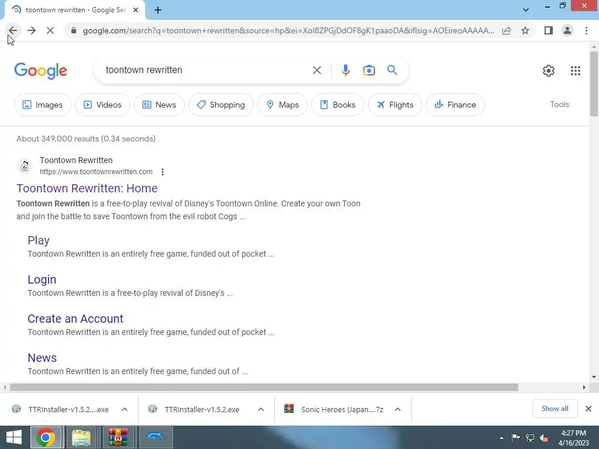Click the Google logo
The height and width of the screenshot is (449, 599).
point(40,71)
